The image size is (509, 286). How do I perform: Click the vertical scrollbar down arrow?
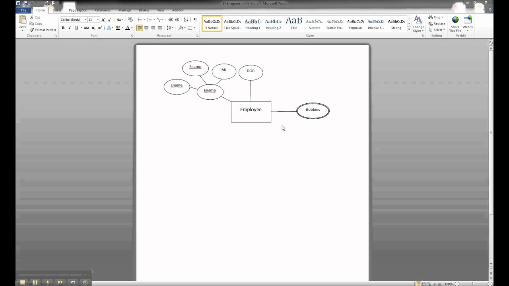491,264
